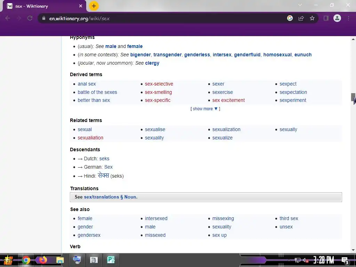
Task: Open the Google icon in address bar
Action: point(290,18)
